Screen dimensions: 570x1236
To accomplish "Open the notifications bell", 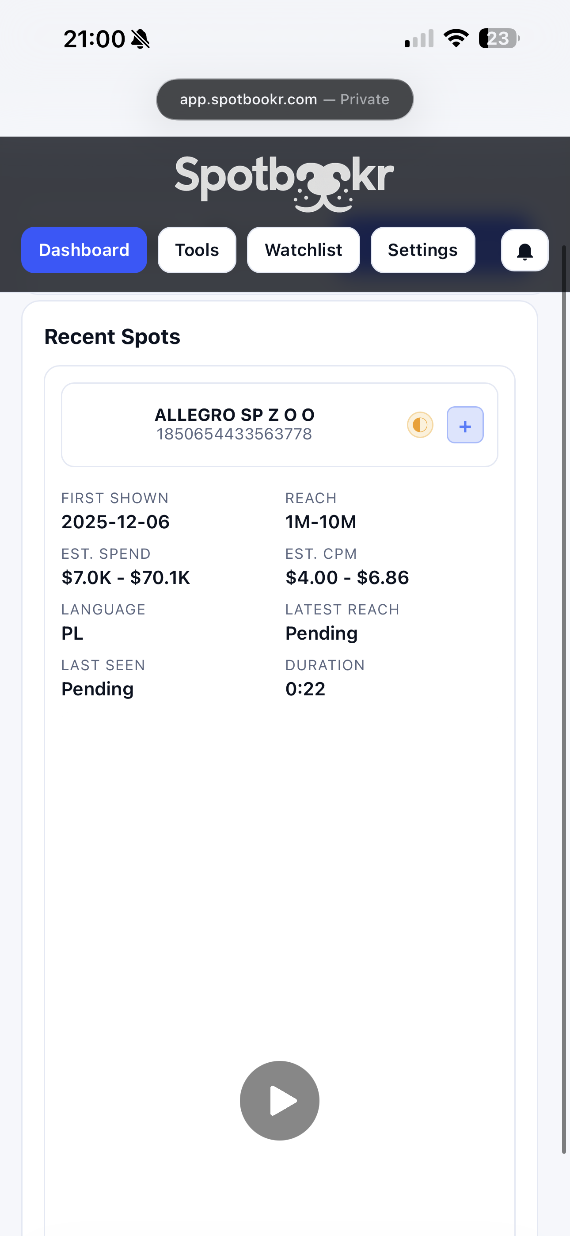I will (524, 251).
